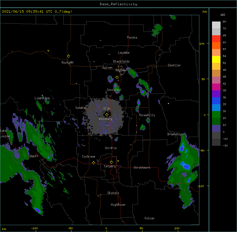Click the dBZ legend heading
Image resolution: width=237 pixels, height=232 pixels.
[223, 15]
